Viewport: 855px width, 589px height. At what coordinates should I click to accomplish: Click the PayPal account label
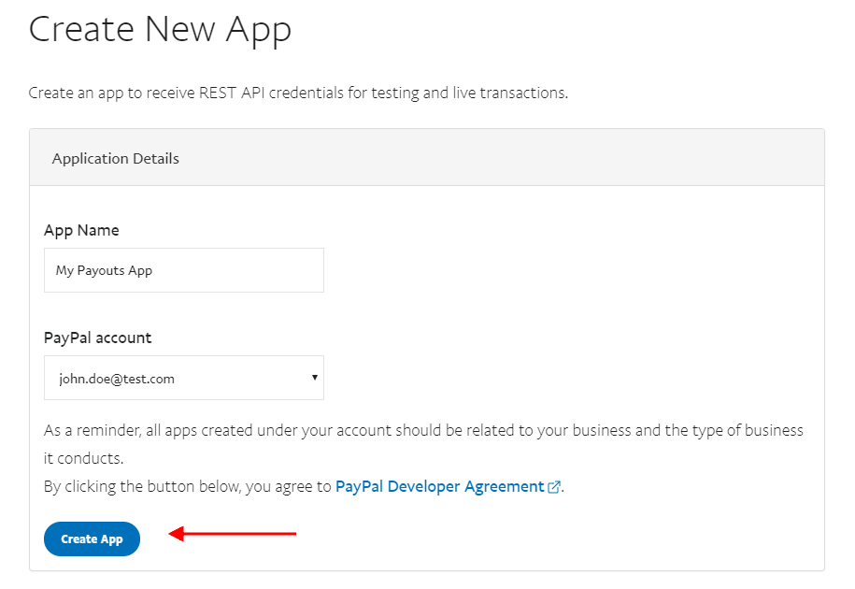[97, 338]
